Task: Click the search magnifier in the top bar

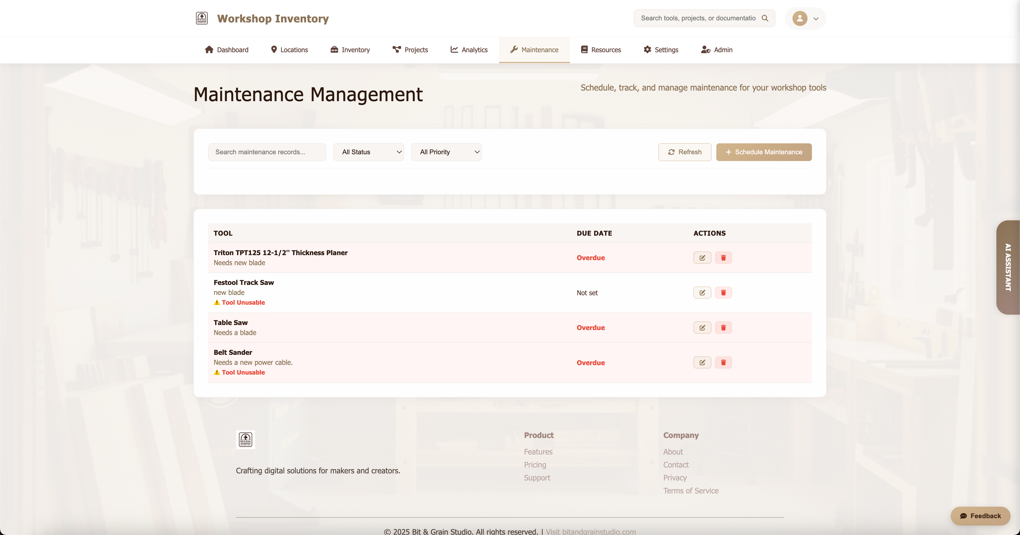Action: tap(765, 18)
